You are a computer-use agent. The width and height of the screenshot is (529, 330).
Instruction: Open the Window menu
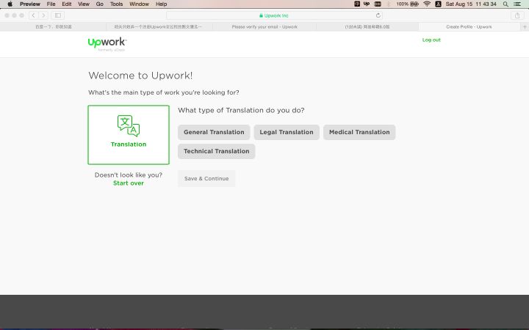(x=140, y=4)
